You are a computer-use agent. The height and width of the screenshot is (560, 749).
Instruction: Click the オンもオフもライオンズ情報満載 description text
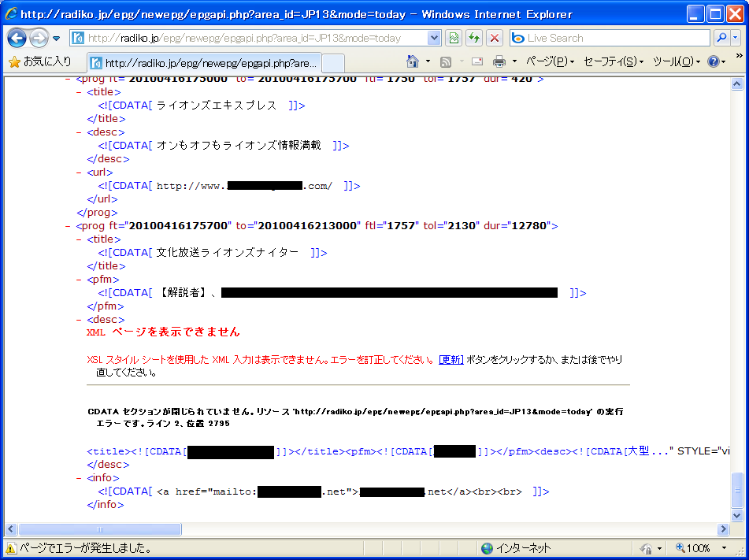(x=239, y=146)
